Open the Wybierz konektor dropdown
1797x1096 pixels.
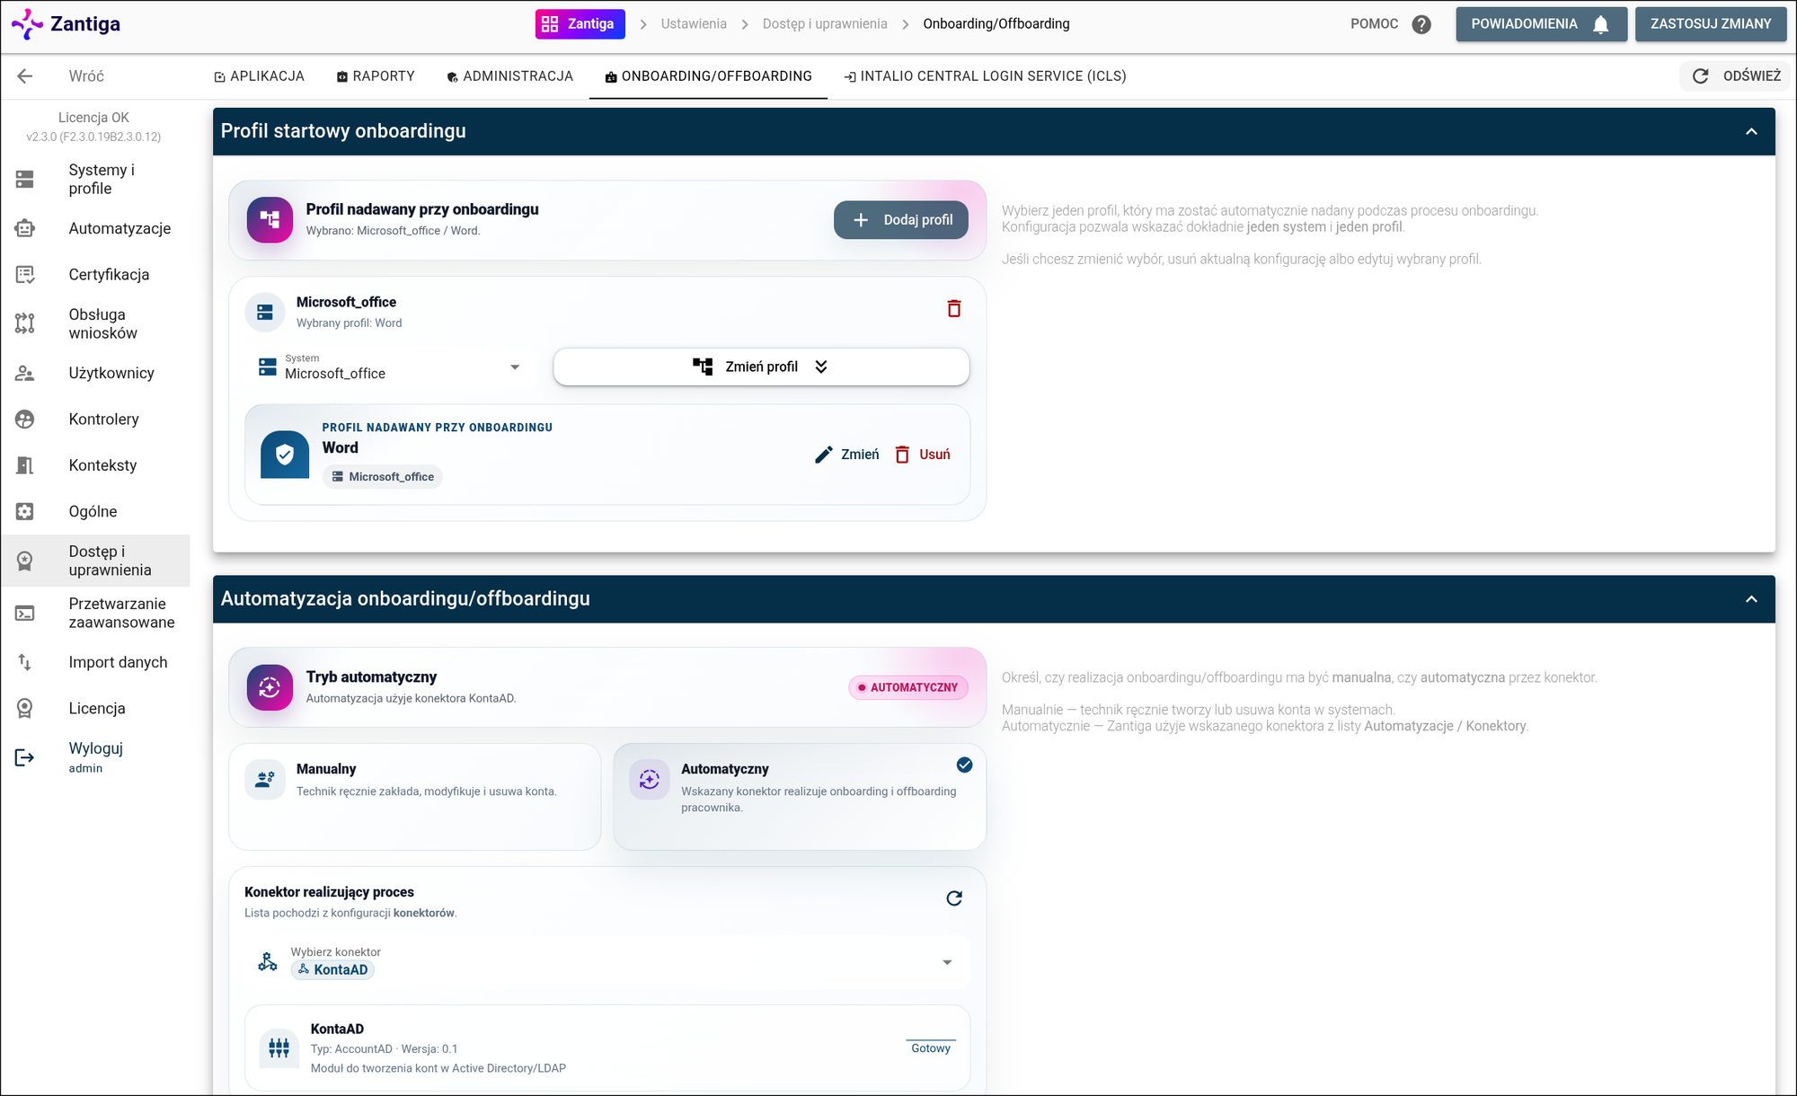[x=607, y=962]
